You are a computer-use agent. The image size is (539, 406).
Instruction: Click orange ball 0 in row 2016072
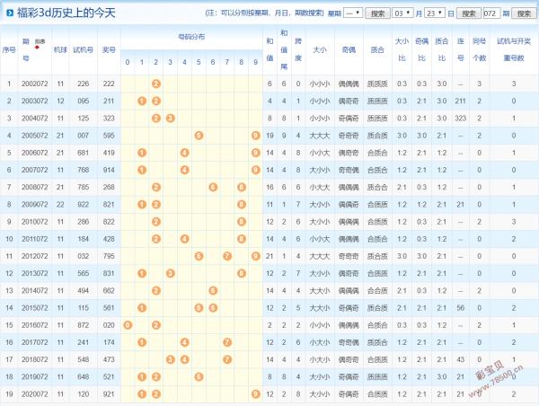[x=128, y=325]
